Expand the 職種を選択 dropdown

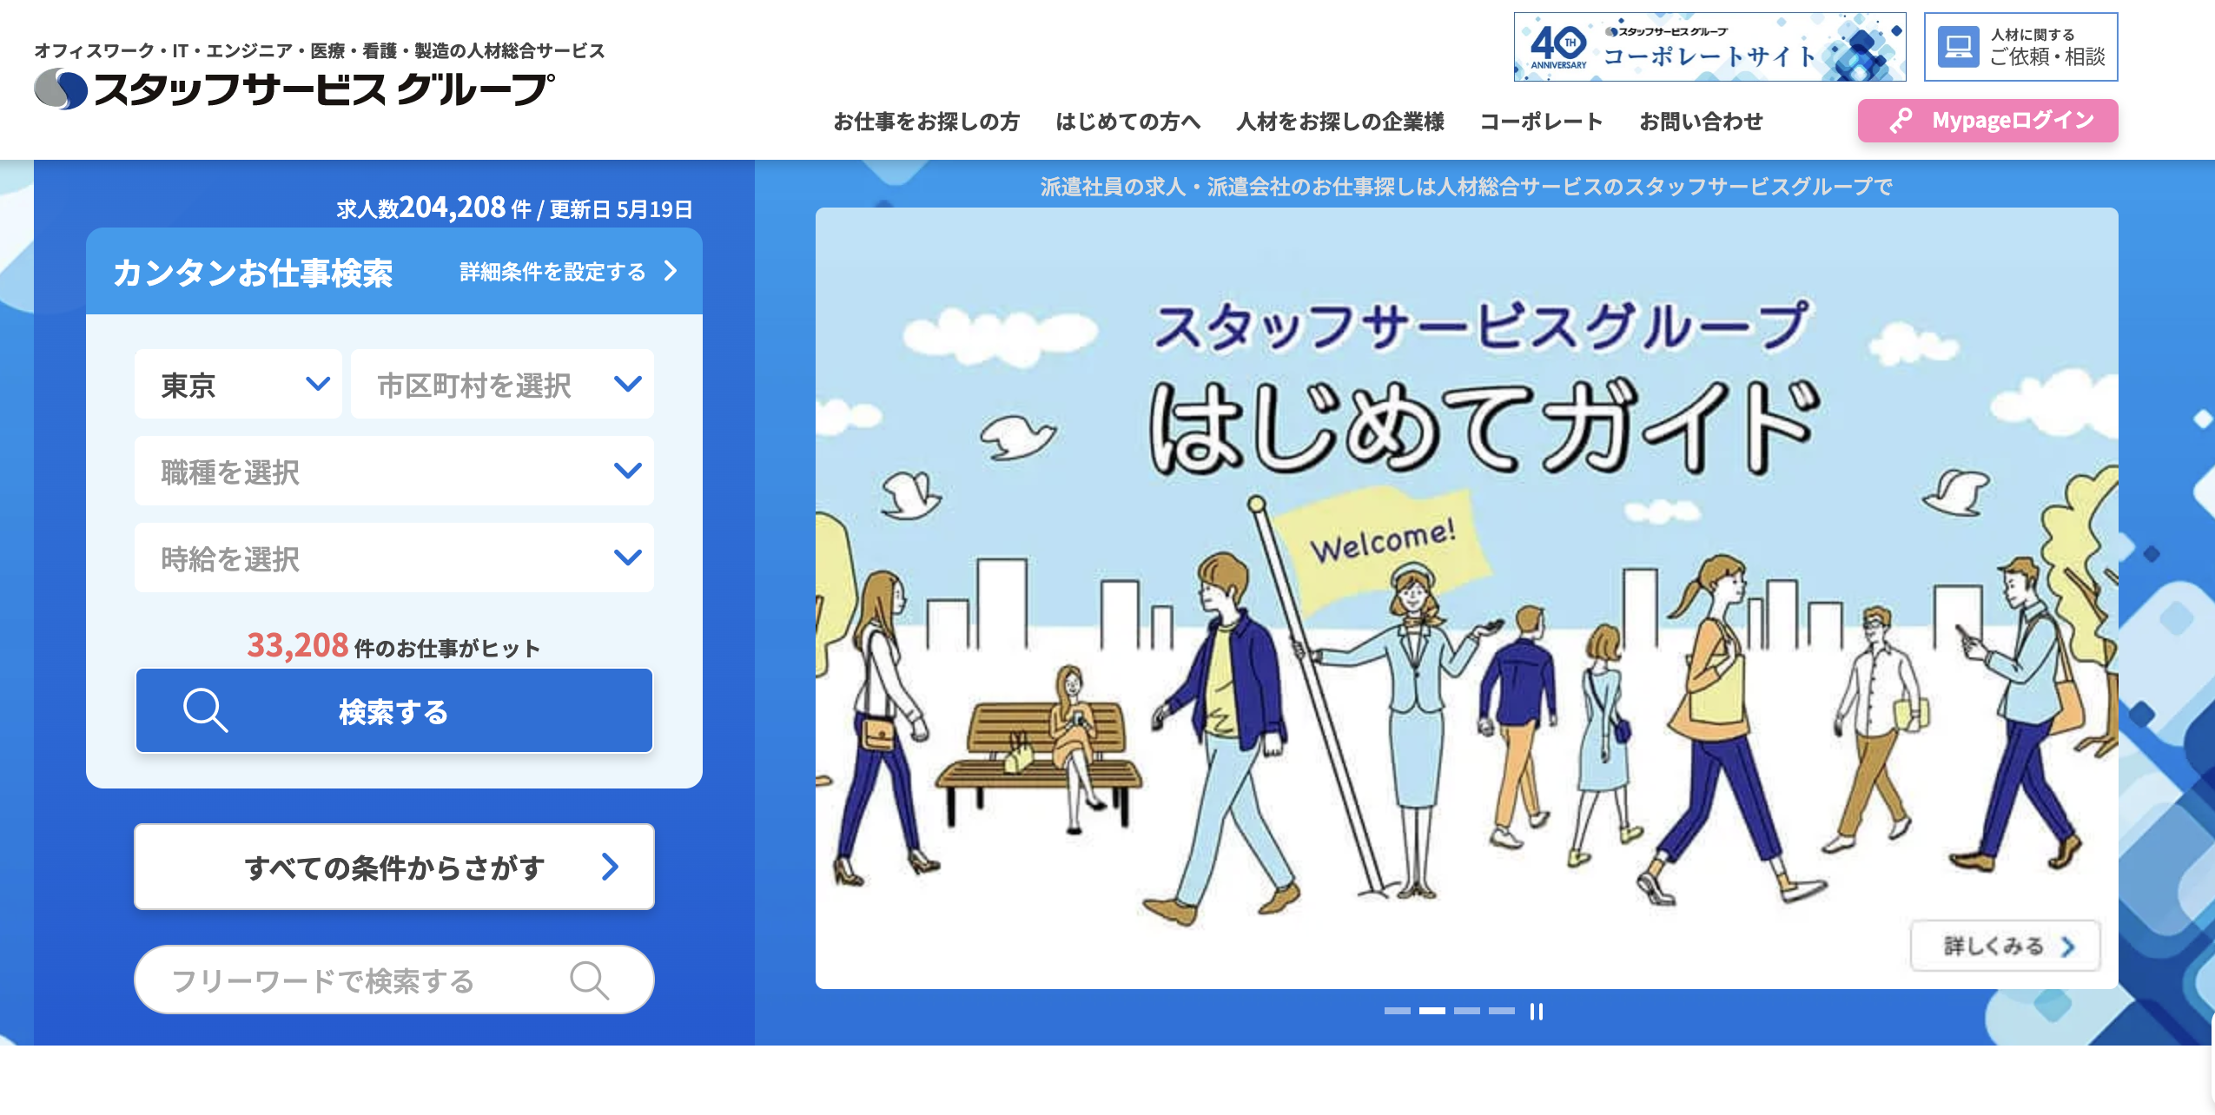click(394, 471)
